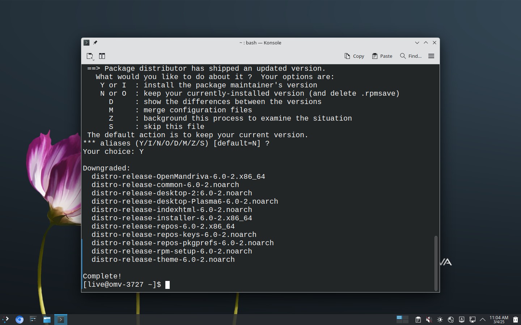Unmute audio via the volume tray icon
The width and height of the screenshot is (521, 325).
coord(429,320)
